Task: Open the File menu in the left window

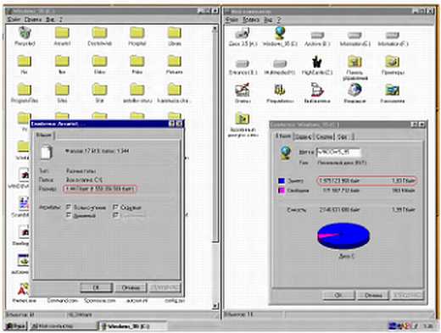Action: click(x=14, y=19)
